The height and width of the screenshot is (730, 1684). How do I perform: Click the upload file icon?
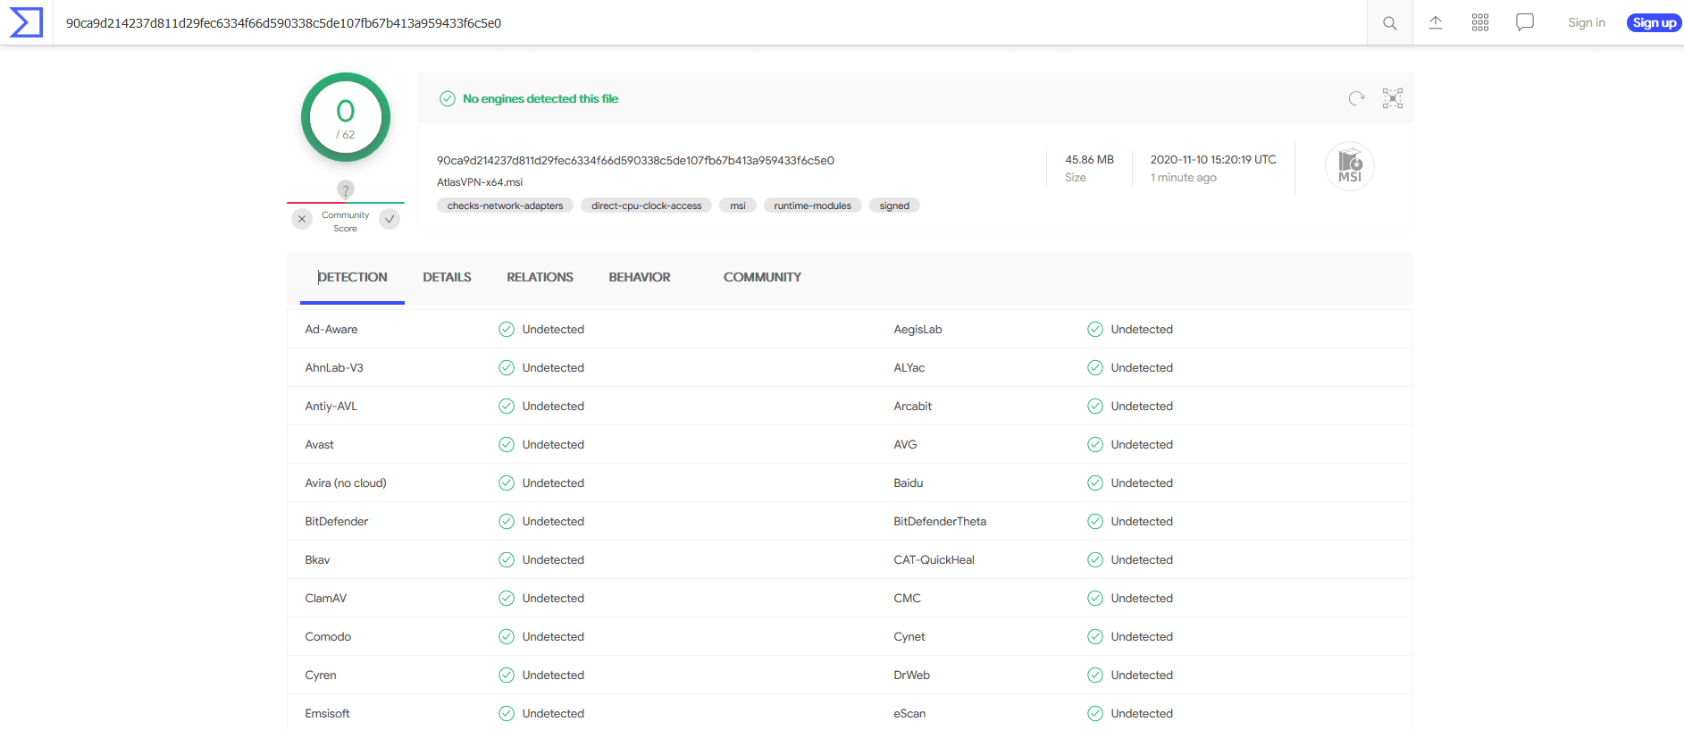click(1436, 22)
